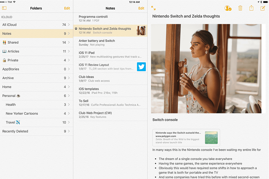Image resolution: width=269 pixels, height=179 pixels.
Task: Tap the Bluetooth icon in status bar
Action: pyautogui.click(x=261, y=2)
